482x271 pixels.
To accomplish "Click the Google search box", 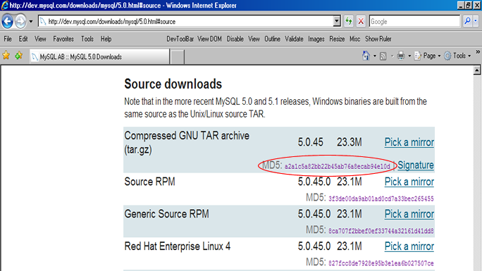I will pyautogui.click(x=414, y=22).
